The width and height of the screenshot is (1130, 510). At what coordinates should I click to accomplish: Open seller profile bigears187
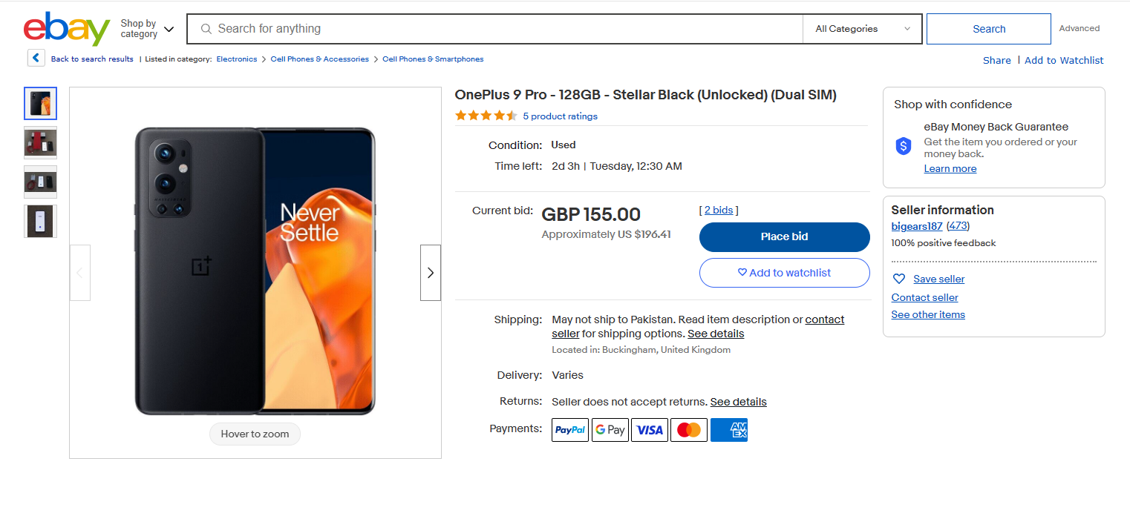click(x=916, y=226)
